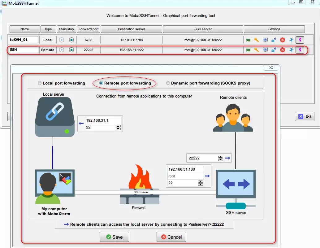The image size is (320, 248).
Task: Click the key icon in toKVM_01 row
Action: point(257,40)
